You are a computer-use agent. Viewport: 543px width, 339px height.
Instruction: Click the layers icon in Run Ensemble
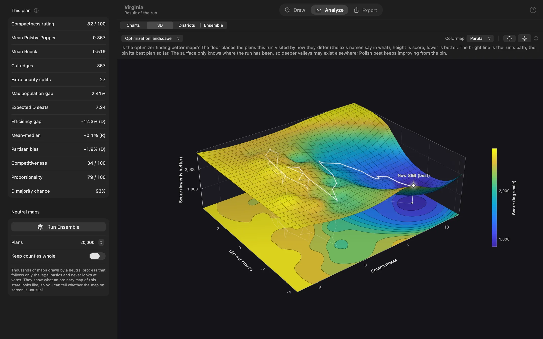pos(40,227)
